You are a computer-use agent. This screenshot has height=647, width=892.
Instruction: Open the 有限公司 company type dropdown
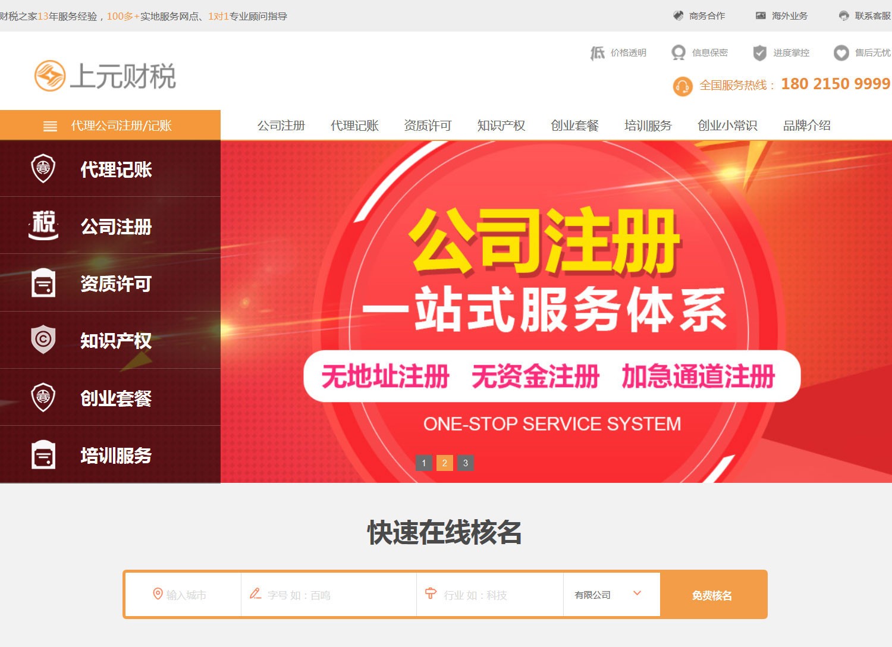point(611,594)
